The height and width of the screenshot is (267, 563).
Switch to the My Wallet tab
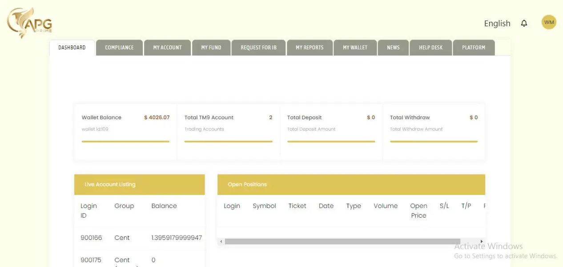tap(355, 48)
